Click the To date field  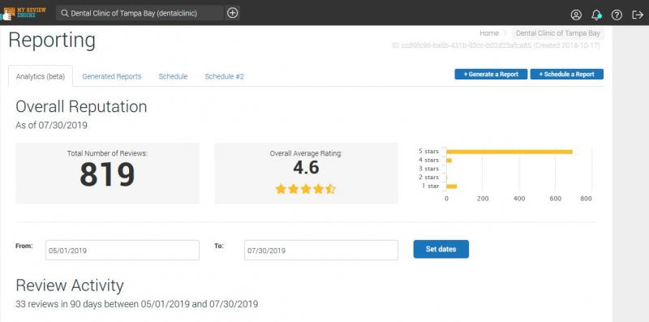pyautogui.click(x=320, y=251)
